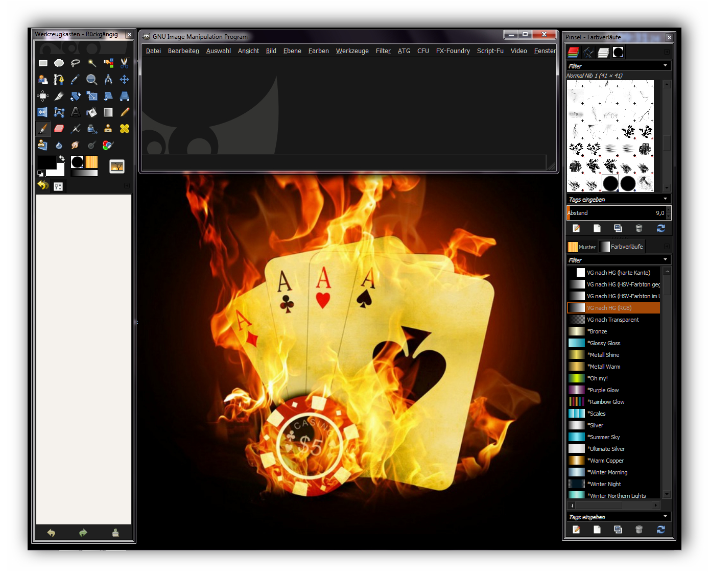Select the *Rainbow Glow gradient
709x578 pixels.
[x=613, y=402]
